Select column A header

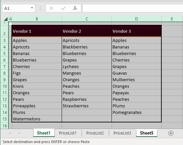10,19
